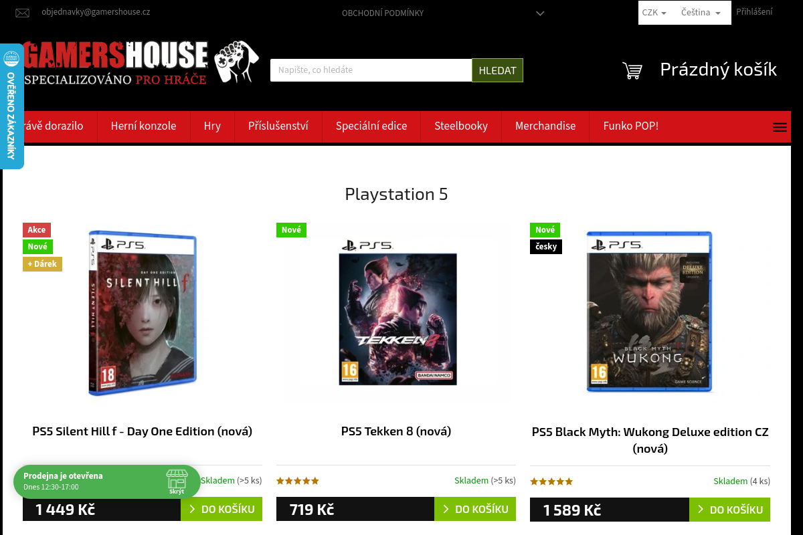The height and width of the screenshot is (535, 803).
Task: Open the Funko POP! menu item
Action: tap(630, 126)
